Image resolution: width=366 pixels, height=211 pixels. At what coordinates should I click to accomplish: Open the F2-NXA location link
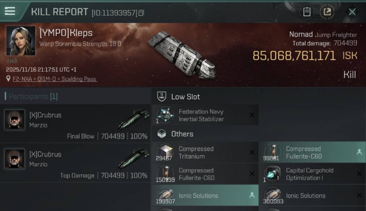coord(55,79)
